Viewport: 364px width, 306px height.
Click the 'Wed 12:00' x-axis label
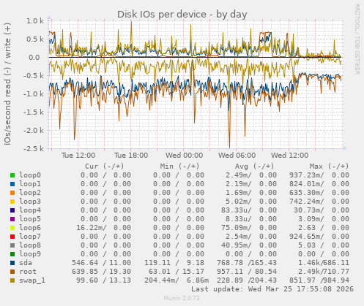(x=289, y=156)
